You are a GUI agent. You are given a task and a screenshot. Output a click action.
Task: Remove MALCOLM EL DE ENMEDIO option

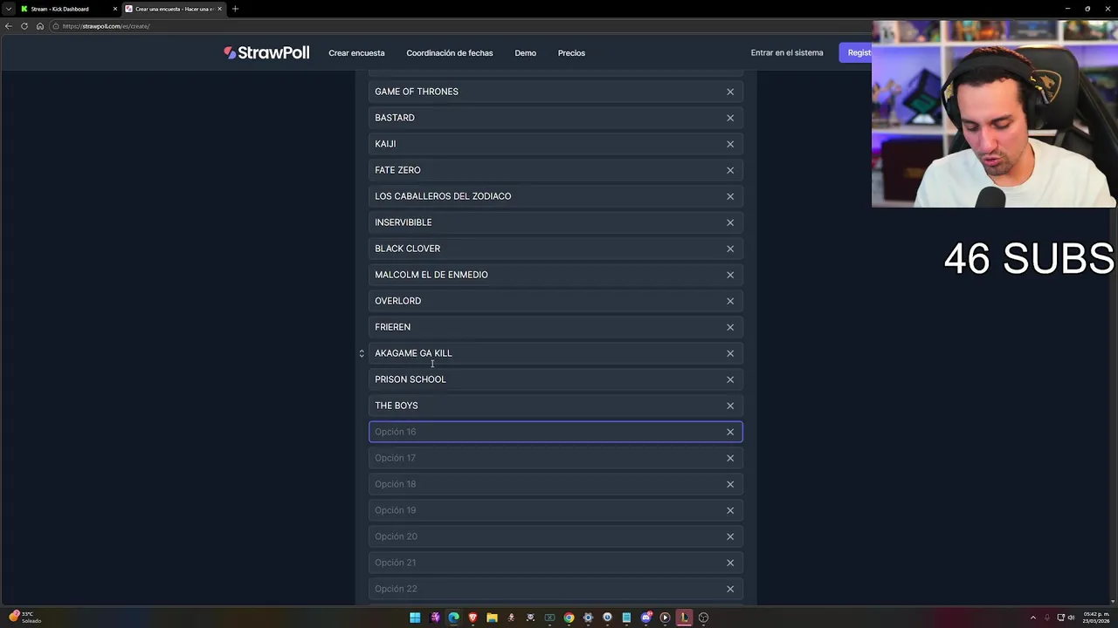[x=730, y=275]
